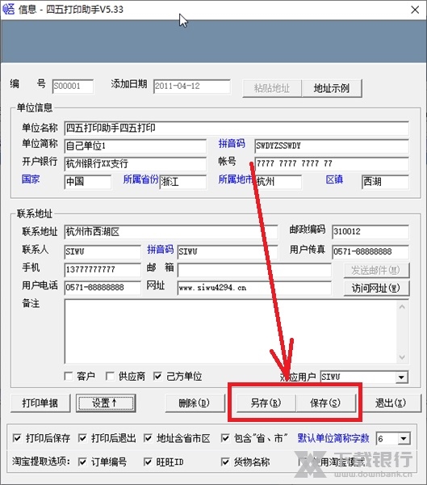Click the 编号 field S00001
427x485 pixels.
coord(73,86)
